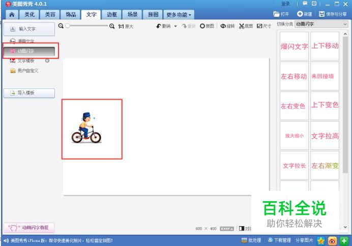Select the 文字 tab

tap(91, 15)
